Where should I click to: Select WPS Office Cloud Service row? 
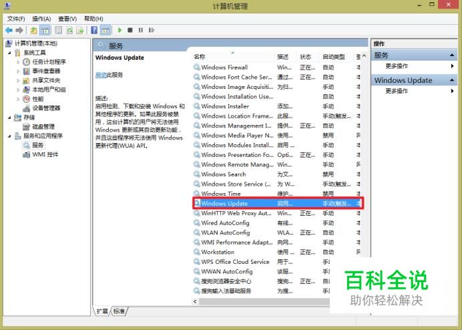261,262
